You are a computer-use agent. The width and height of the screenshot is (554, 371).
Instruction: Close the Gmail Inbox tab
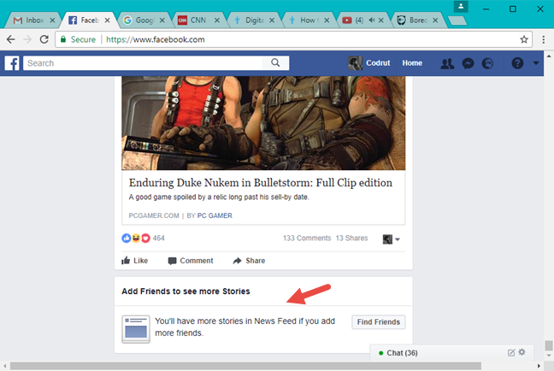(x=52, y=21)
